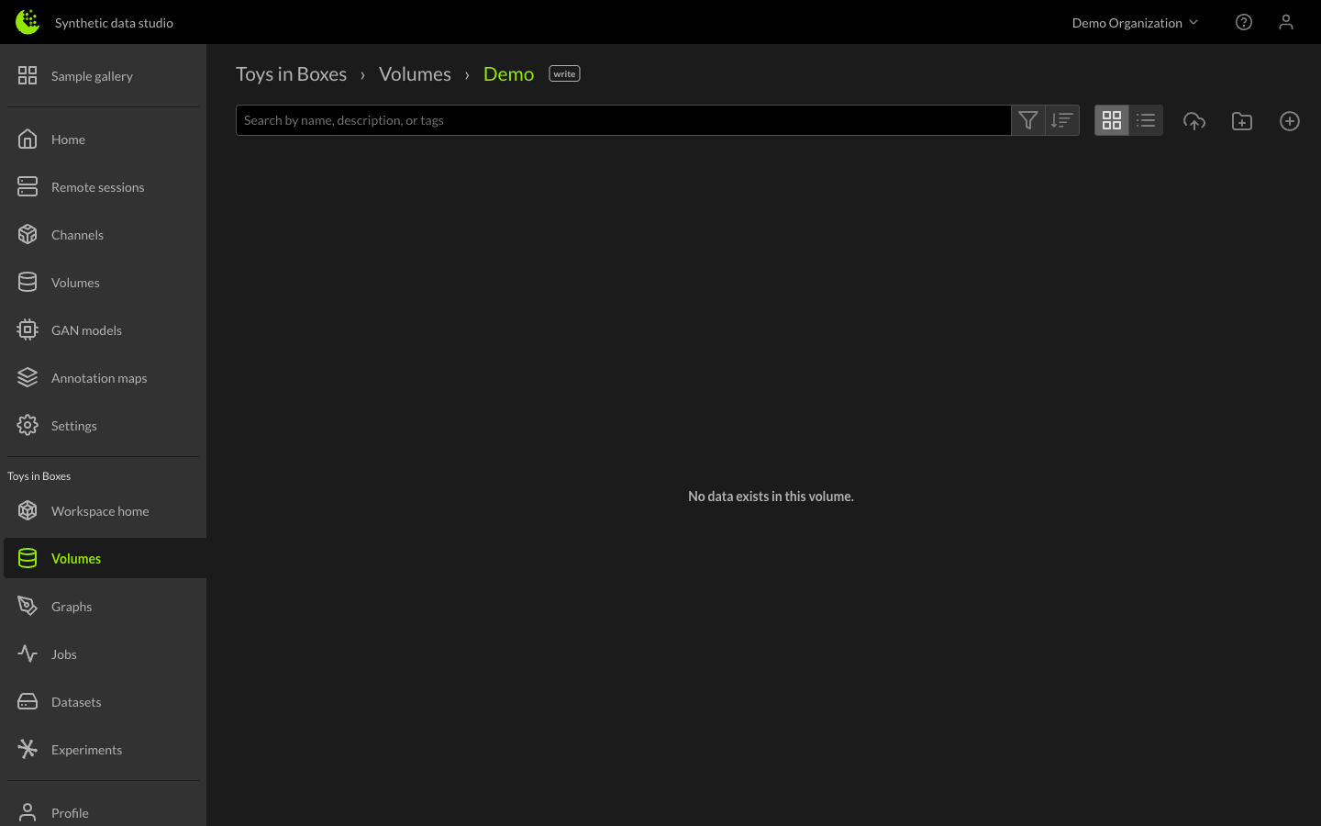Viewport: 1321px width, 826px height.
Task: Open the Jobs panel
Action: point(63,653)
